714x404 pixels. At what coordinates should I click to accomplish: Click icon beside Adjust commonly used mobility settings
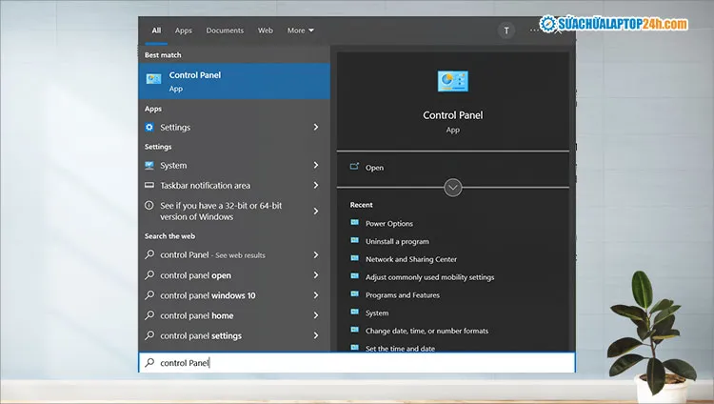click(355, 276)
